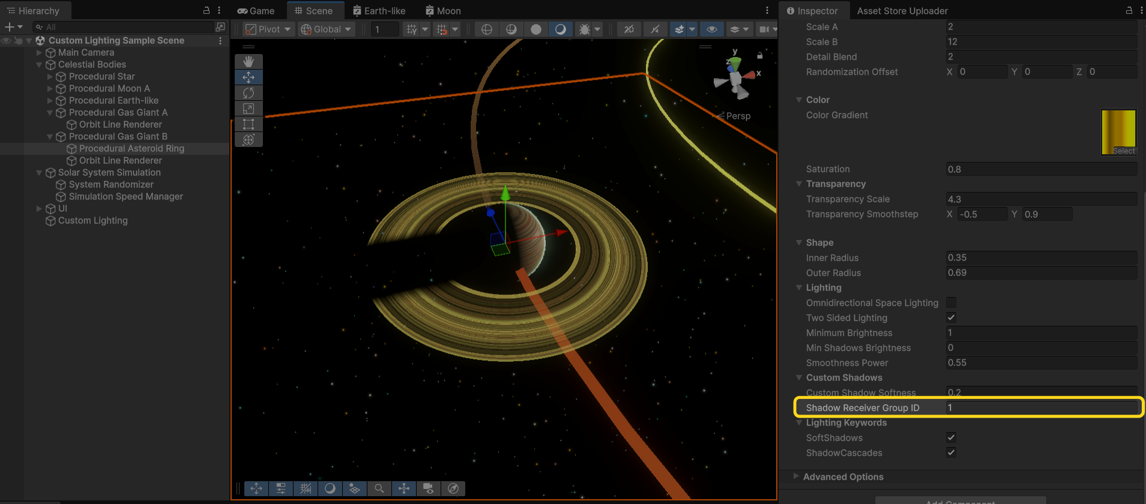Click the Shadow Receiver Group ID field
1146x504 pixels.
(1040, 407)
